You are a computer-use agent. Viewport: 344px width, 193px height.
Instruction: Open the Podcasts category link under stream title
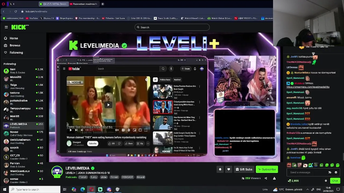click(71, 177)
